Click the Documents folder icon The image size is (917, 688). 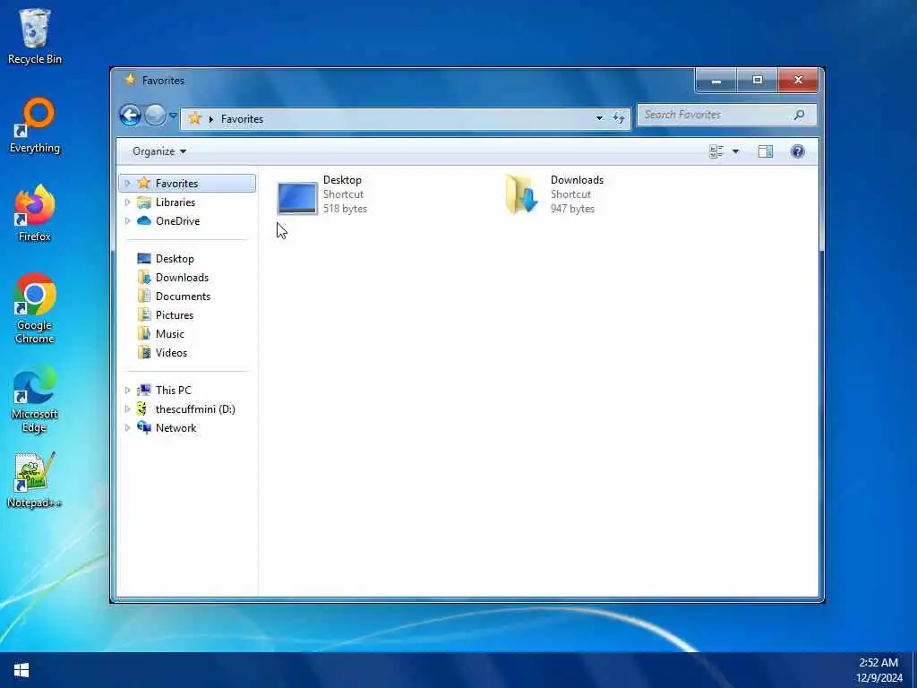pos(144,296)
